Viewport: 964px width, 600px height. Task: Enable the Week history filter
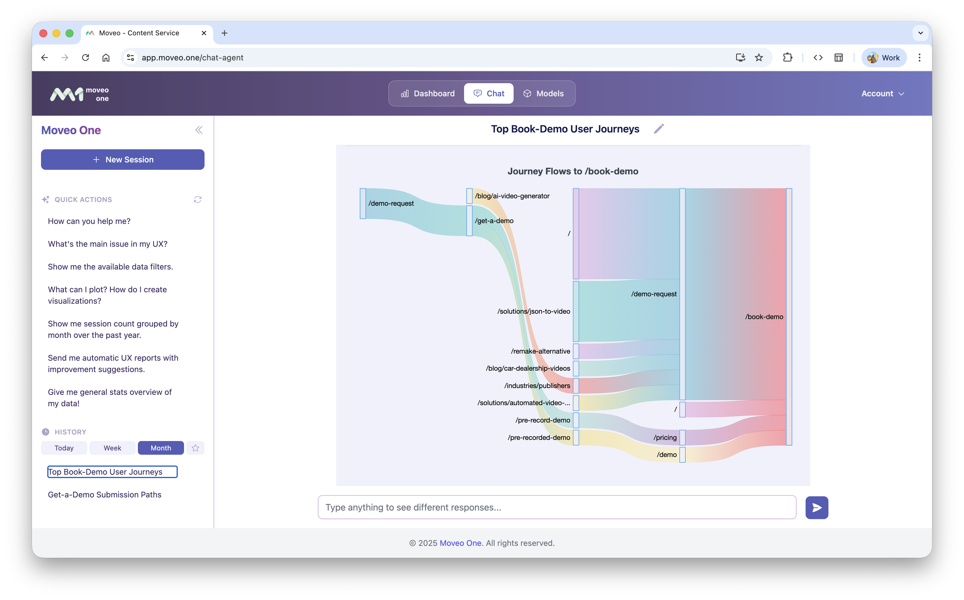112,448
